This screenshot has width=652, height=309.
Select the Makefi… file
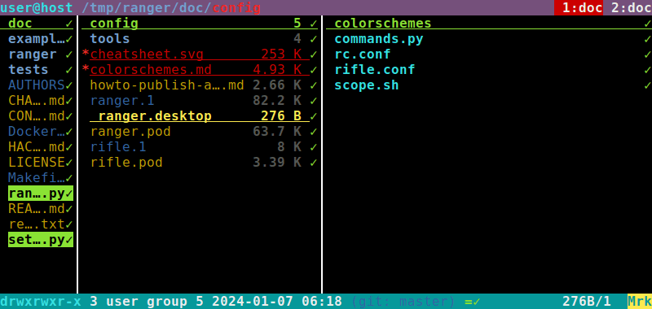tap(37, 177)
